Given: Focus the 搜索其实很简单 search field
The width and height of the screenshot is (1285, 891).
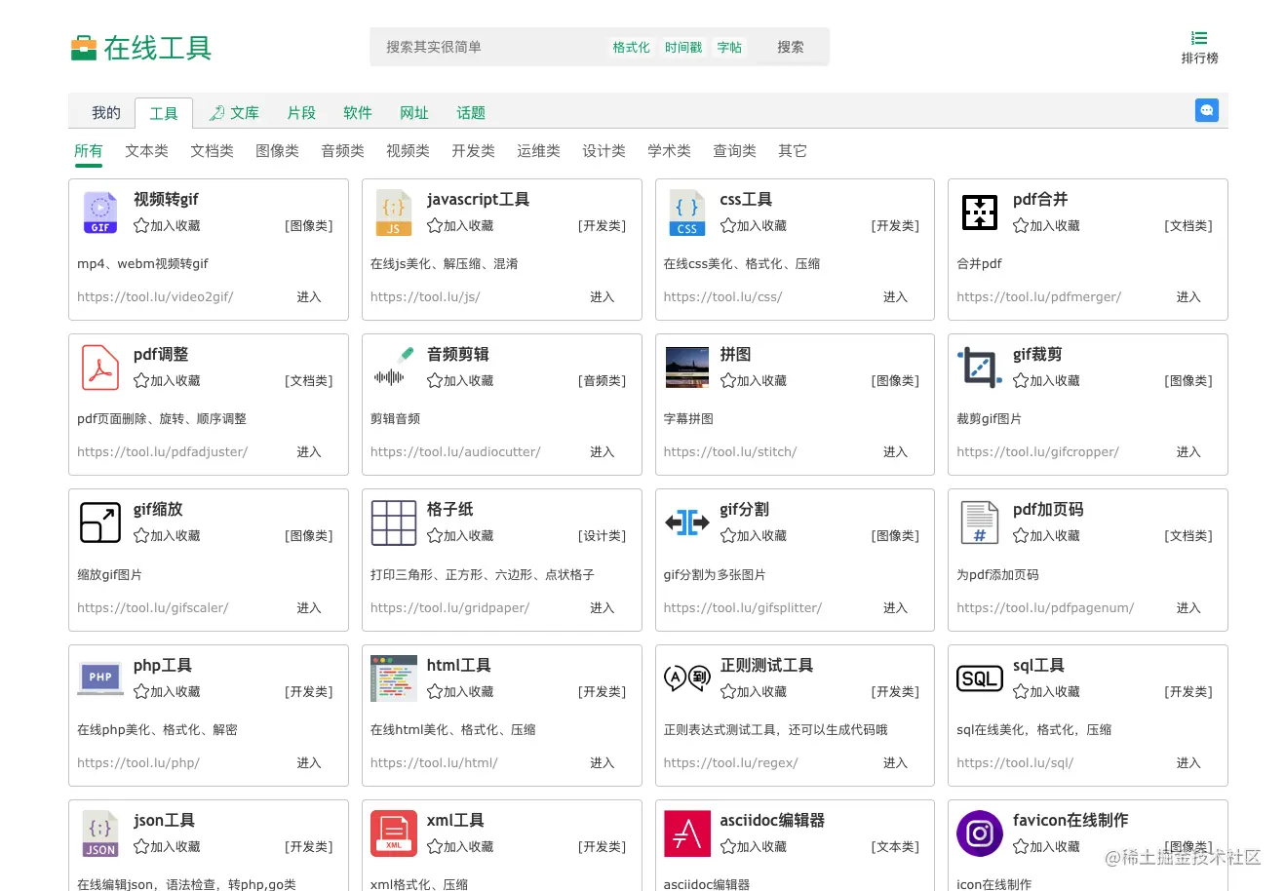Looking at the screenshot, I should point(487,47).
